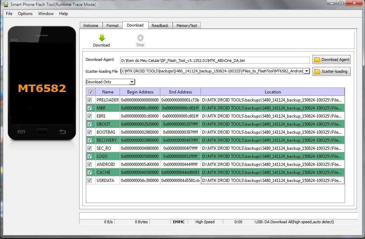Click the folder icon on Download Agent button

click(317, 60)
